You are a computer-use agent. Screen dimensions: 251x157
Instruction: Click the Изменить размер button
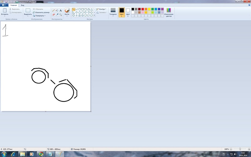[x=41, y=12]
